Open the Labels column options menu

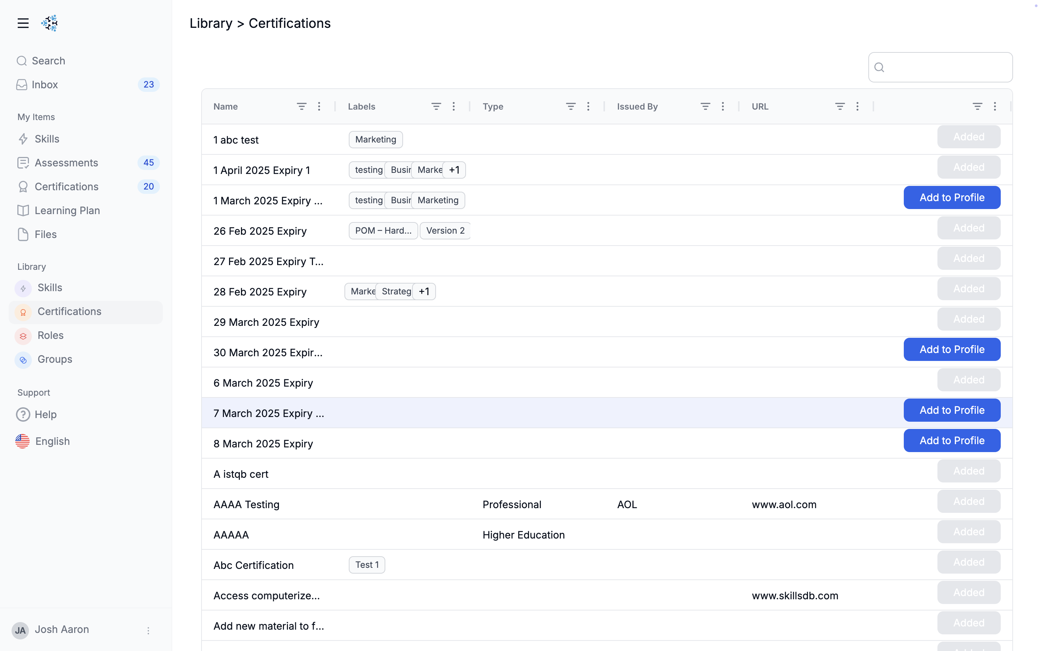point(454,106)
